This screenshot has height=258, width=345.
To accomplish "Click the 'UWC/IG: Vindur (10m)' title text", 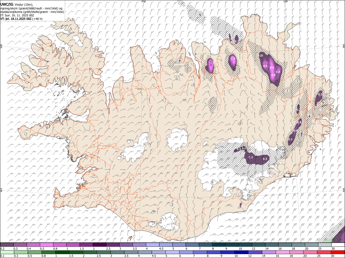I will point(17,4).
